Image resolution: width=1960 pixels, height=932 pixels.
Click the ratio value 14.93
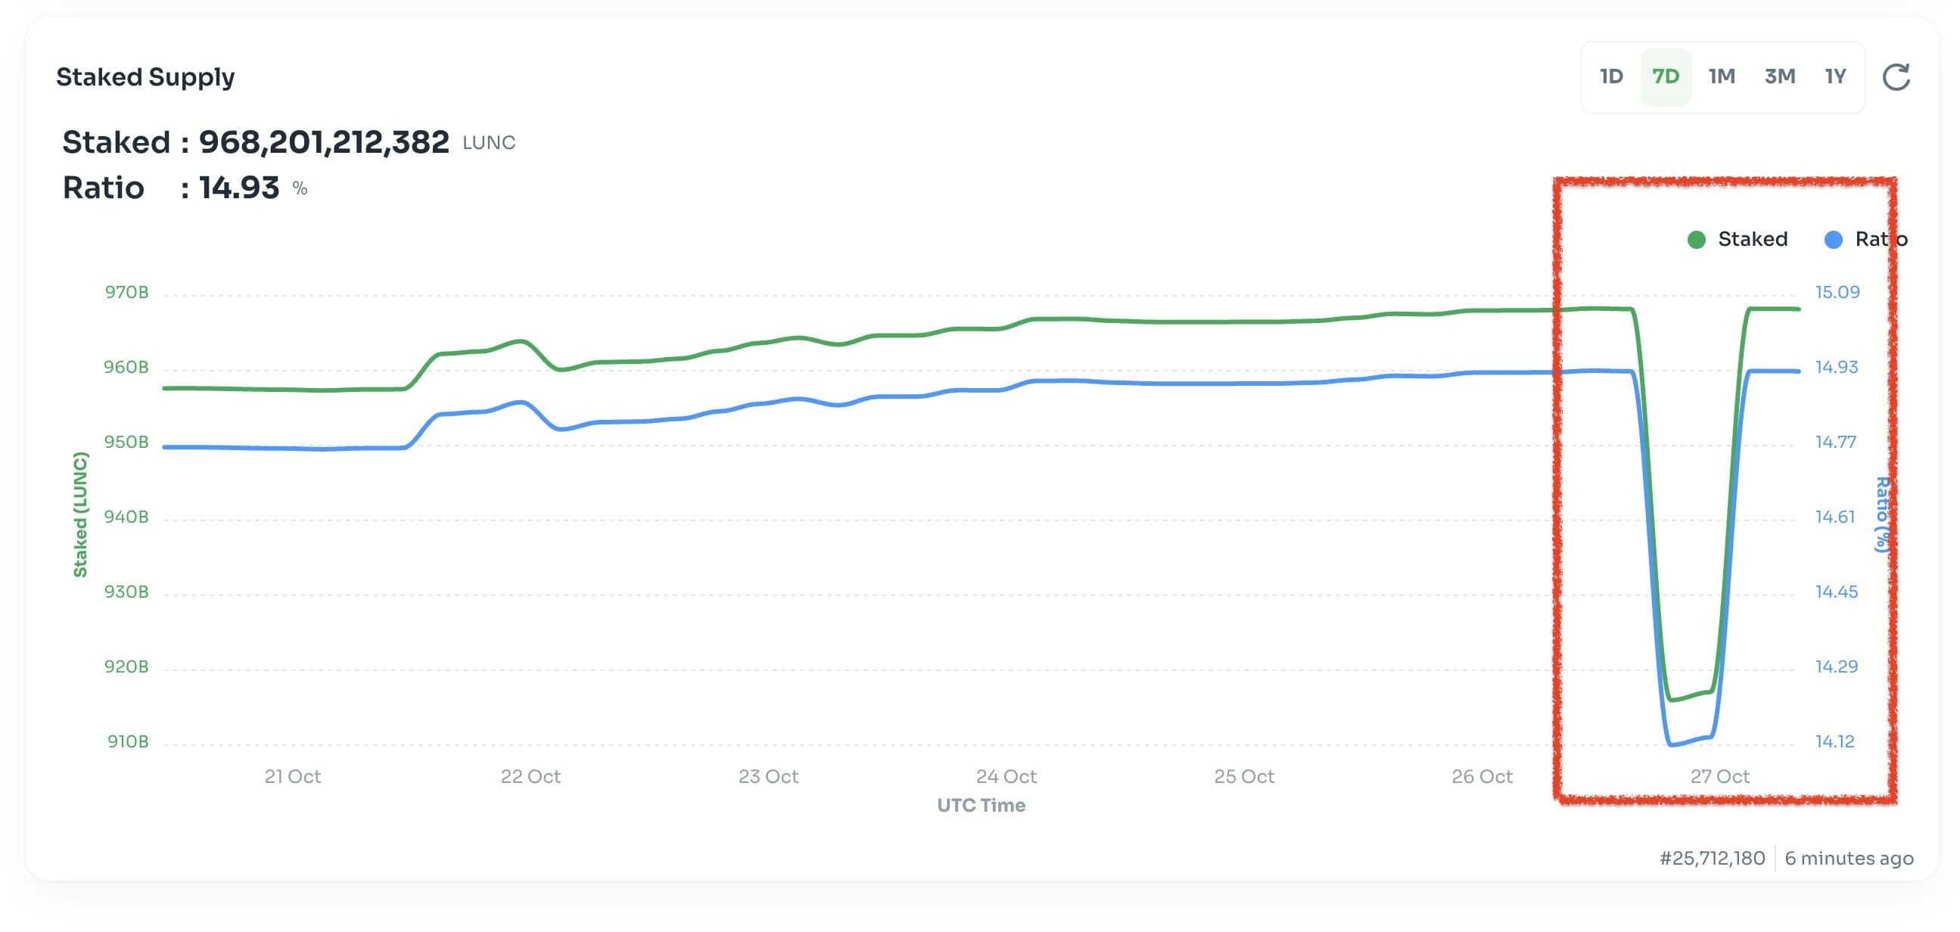[x=239, y=188]
